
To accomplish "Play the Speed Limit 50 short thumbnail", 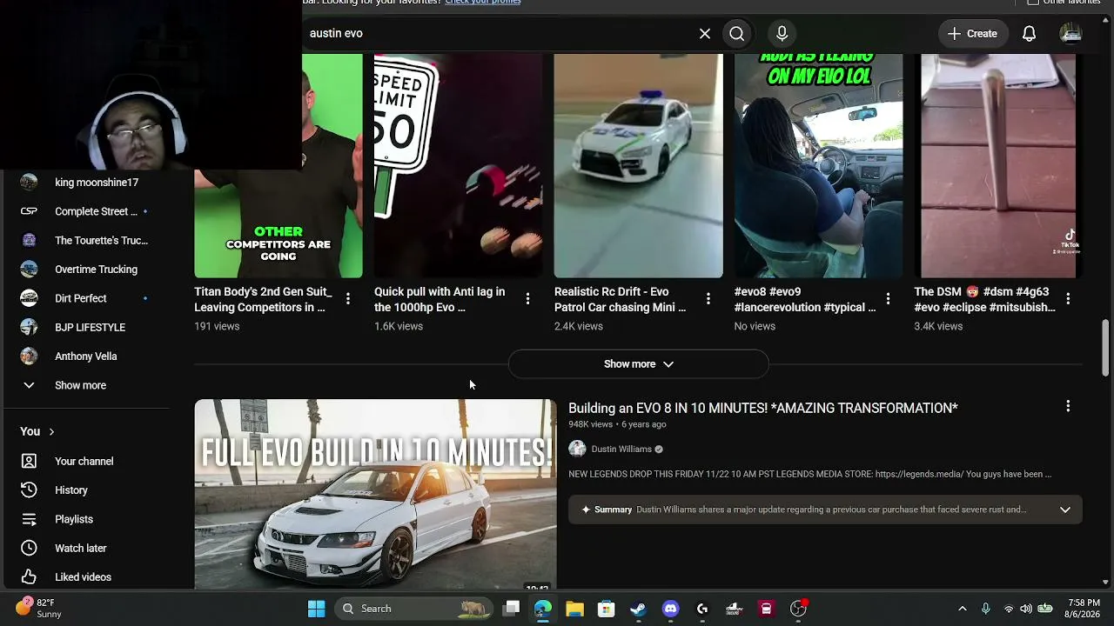I will point(458,166).
